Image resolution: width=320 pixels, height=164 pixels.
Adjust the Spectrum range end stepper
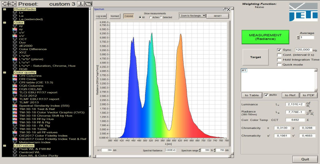[214, 150]
